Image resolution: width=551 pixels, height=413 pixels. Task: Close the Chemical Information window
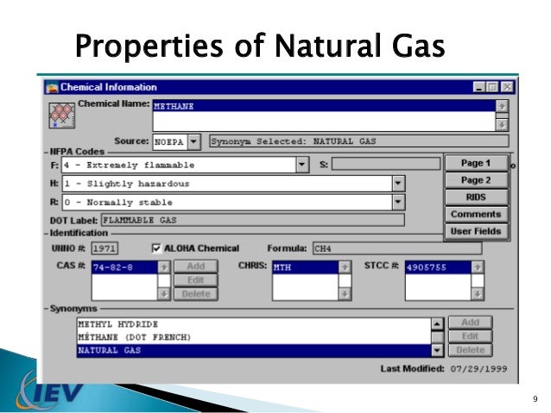[x=507, y=87]
